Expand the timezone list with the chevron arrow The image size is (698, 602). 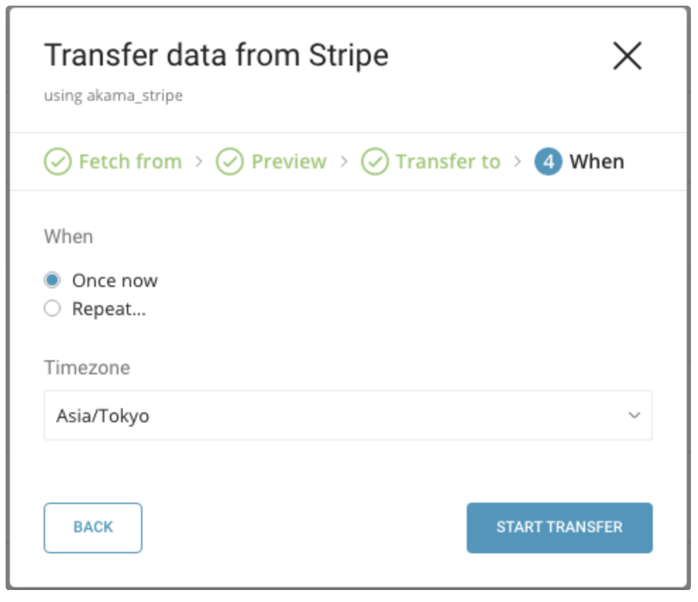634,415
